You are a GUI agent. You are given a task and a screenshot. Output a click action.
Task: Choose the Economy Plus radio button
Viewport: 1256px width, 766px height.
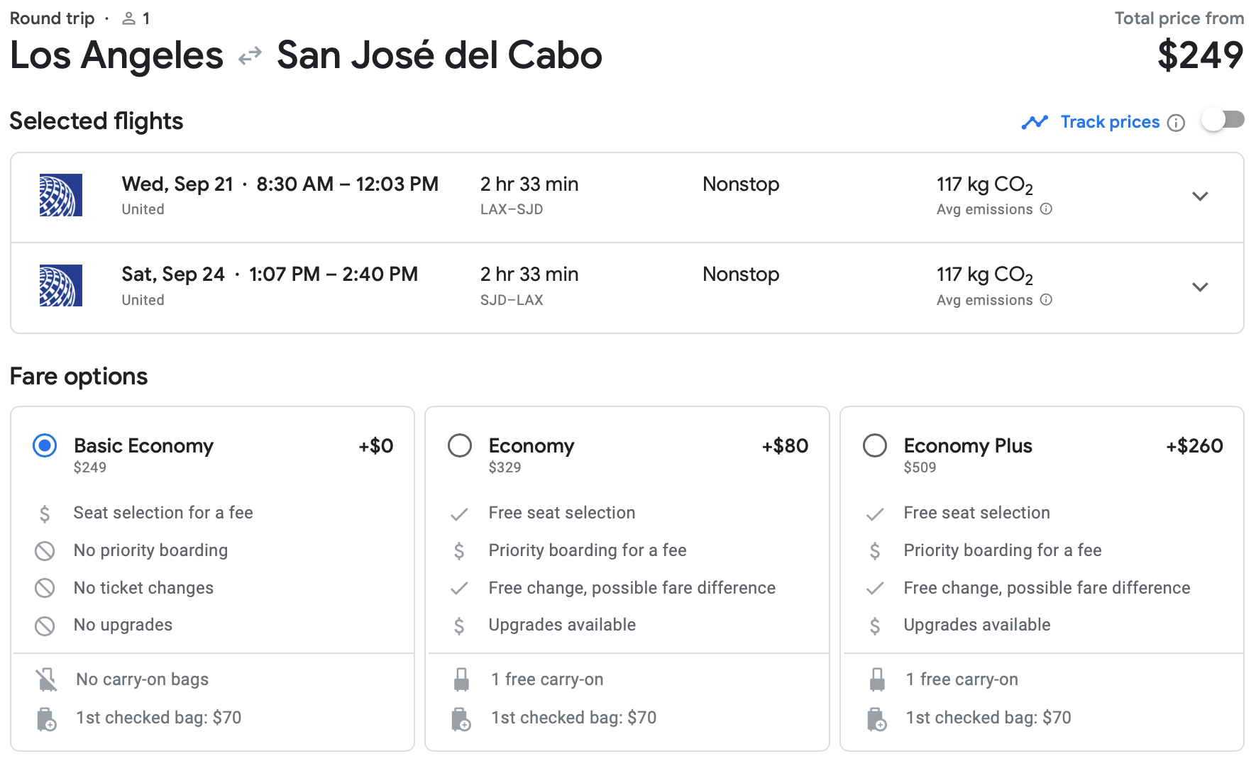coord(874,445)
